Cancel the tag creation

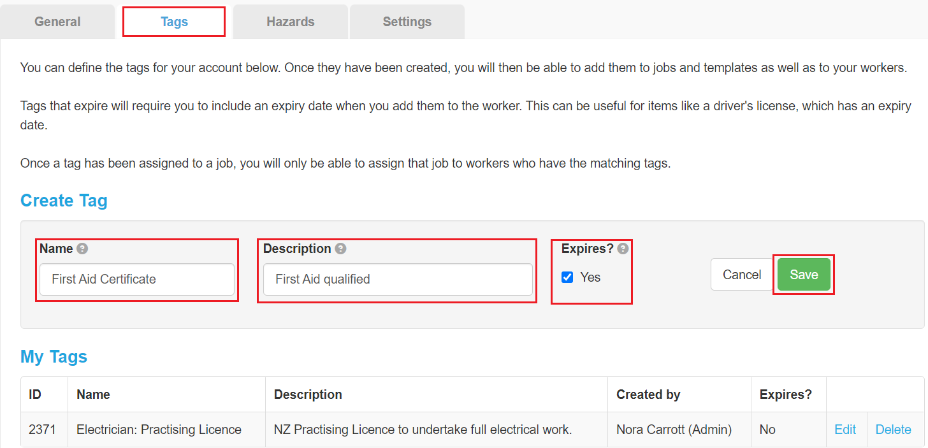pos(741,274)
